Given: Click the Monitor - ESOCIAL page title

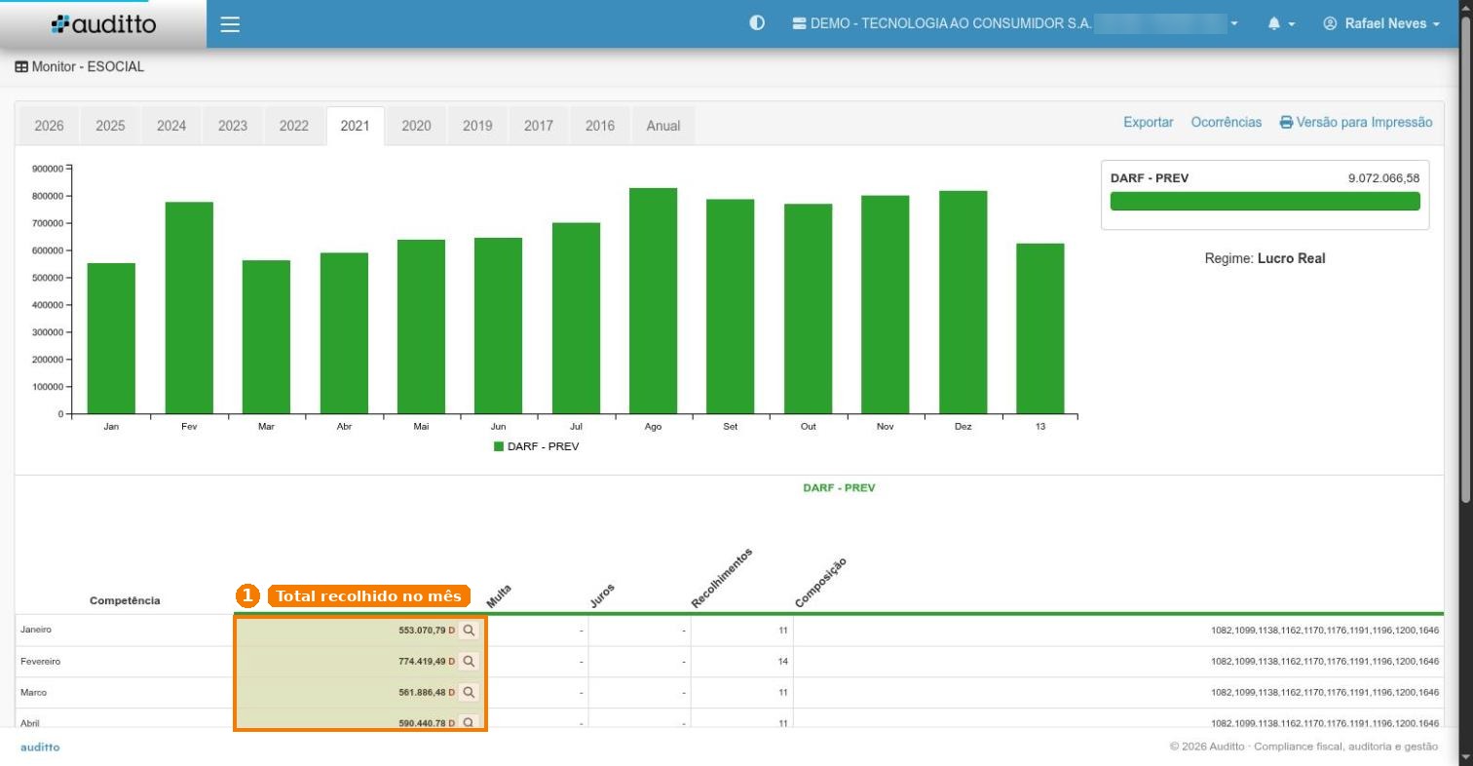Looking at the screenshot, I should pyautogui.click(x=79, y=67).
